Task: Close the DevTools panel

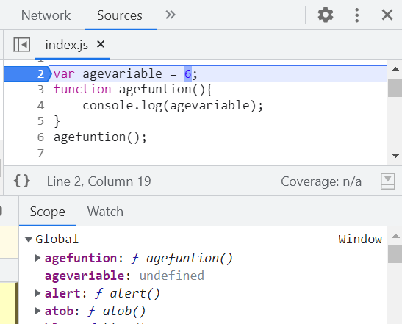Action: pyautogui.click(x=387, y=15)
